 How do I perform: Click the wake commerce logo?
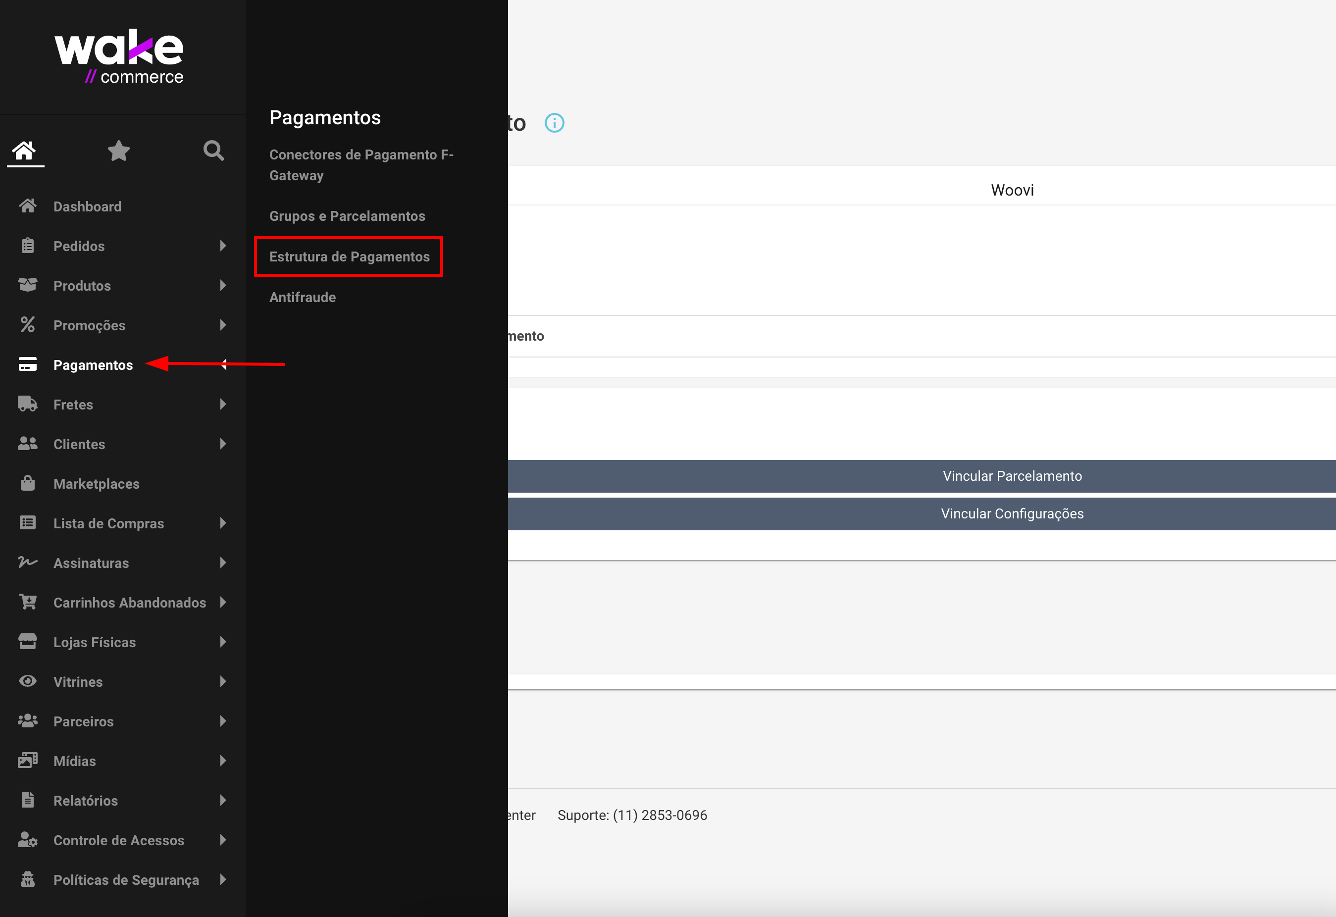tap(119, 56)
